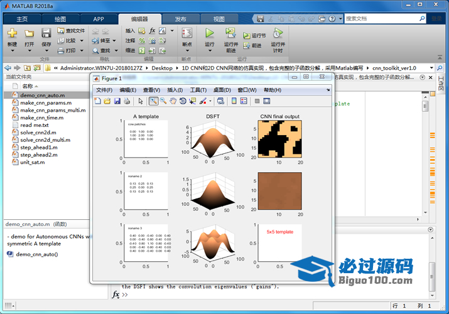This screenshot has width=449, height=314.
Task: Click cnn_toolkit_ver1.0 in address path
Action: tap(394, 68)
